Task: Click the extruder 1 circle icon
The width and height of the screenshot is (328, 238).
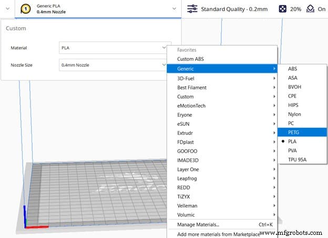Action: coord(26,9)
